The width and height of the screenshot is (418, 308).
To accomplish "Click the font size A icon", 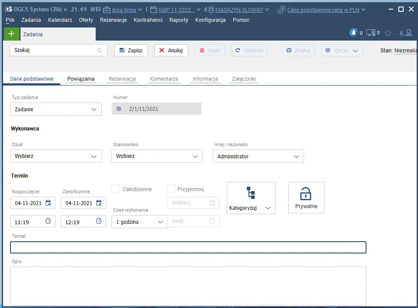I will (401, 33).
